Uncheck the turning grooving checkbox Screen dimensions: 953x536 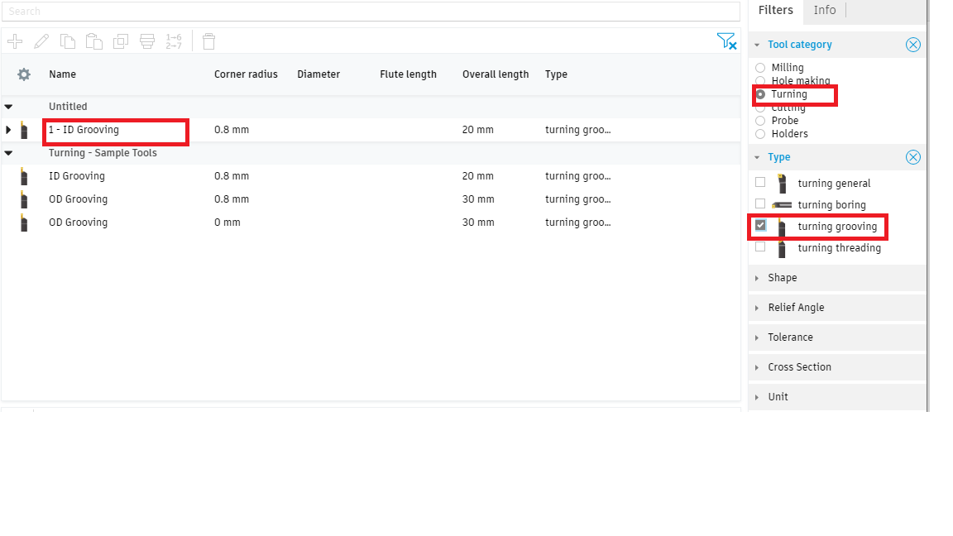[x=760, y=226]
